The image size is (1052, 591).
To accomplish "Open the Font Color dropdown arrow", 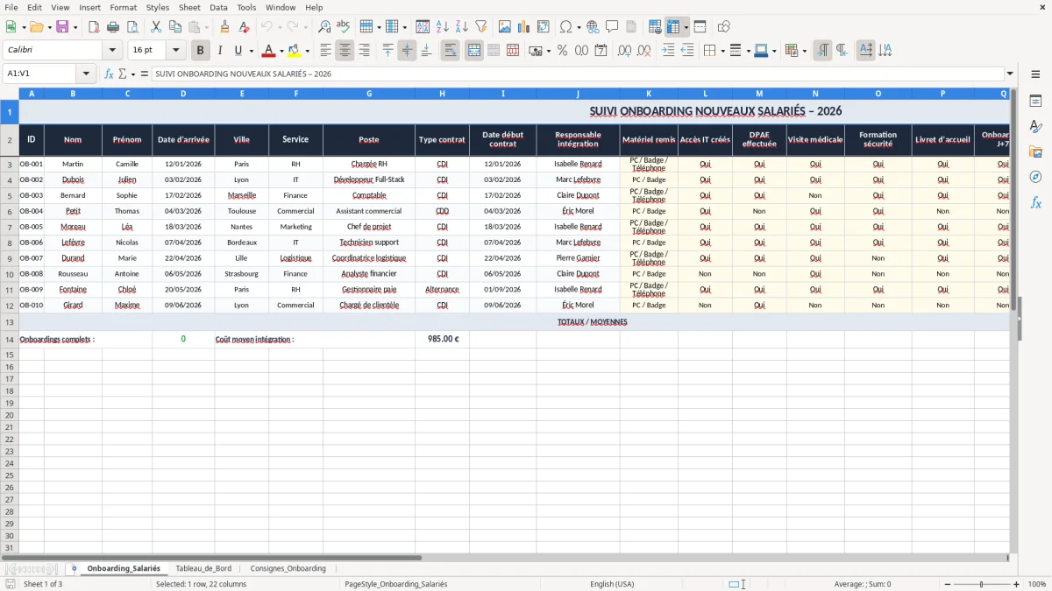I will tap(281, 51).
